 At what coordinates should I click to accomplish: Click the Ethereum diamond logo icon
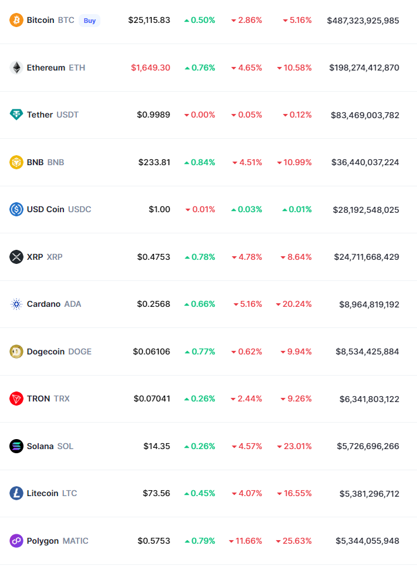16,68
